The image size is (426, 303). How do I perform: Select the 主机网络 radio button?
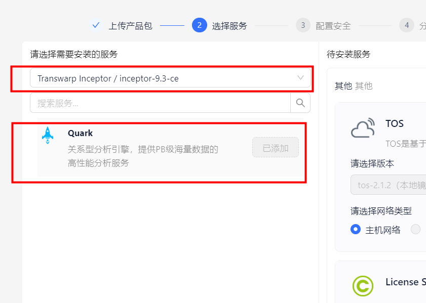pyautogui.click(x=356, y=229)
